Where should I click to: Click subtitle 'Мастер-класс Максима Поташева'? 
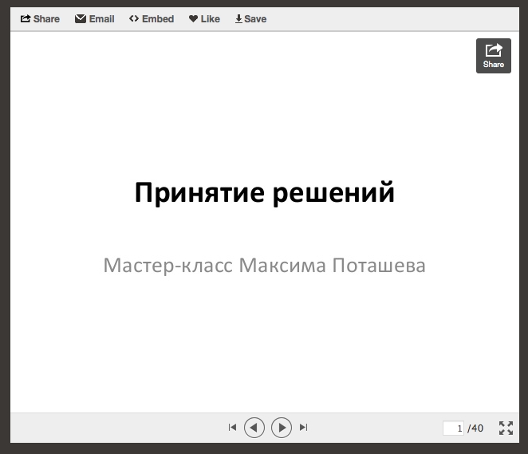tap(264, 266)
